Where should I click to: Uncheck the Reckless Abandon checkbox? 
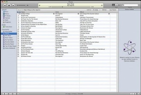click(22, 21)
